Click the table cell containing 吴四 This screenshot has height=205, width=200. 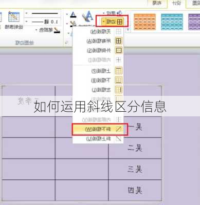click(135, 190)
